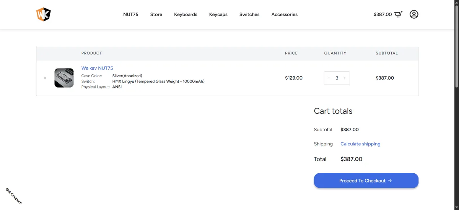The width and height of the screenshot is (459, 210).
Task: Click the WK store logo
Action: 43,15
